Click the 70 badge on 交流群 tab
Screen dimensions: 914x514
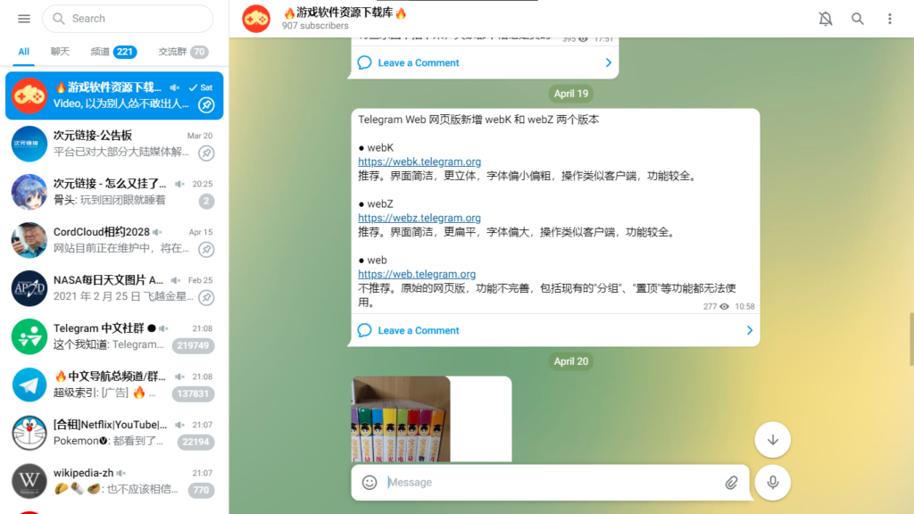pos(199,52)
